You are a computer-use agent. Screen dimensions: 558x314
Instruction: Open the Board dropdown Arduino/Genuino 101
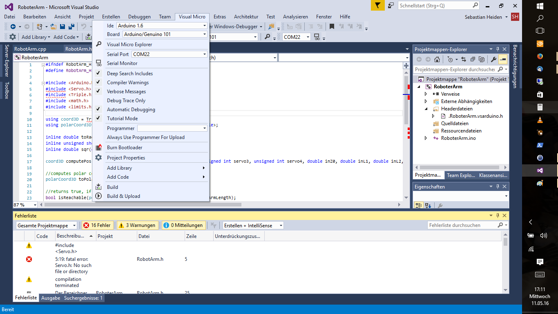pos(165,34)
